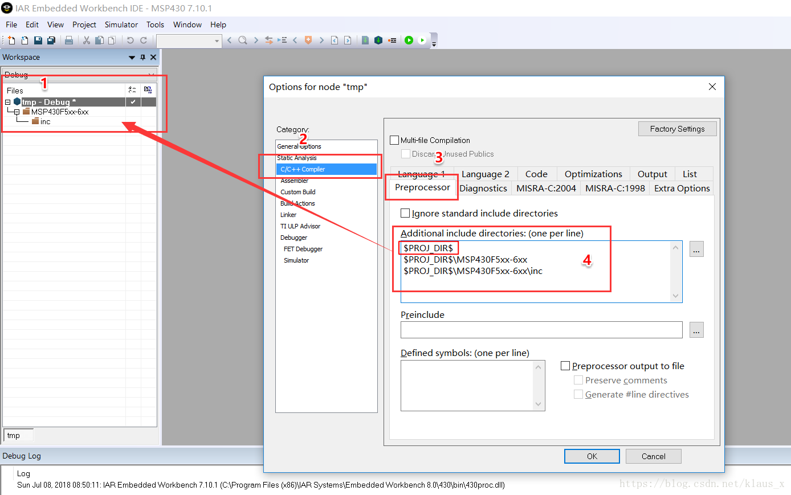This screenshot has width=791, height=495.
Task: Click the Replace arrows icon
Action: point(268,40)
